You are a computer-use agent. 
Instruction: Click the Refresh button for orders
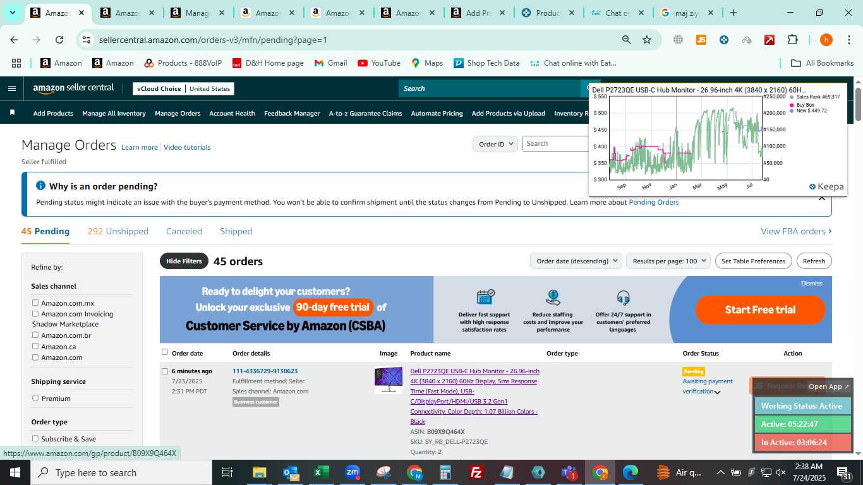coord(814,261)
